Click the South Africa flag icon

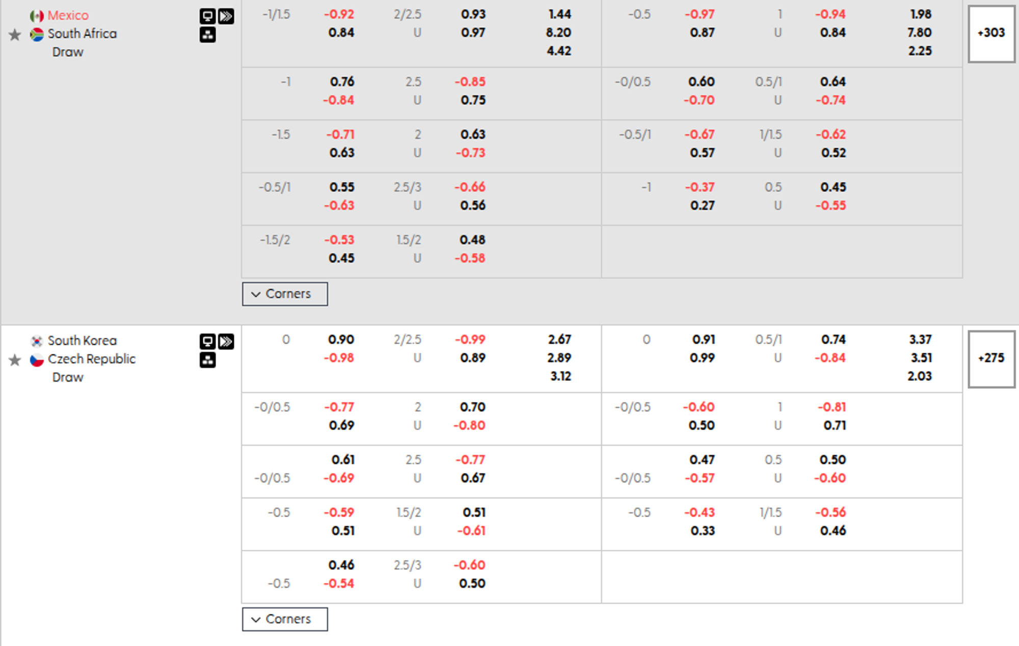point(37,34)
